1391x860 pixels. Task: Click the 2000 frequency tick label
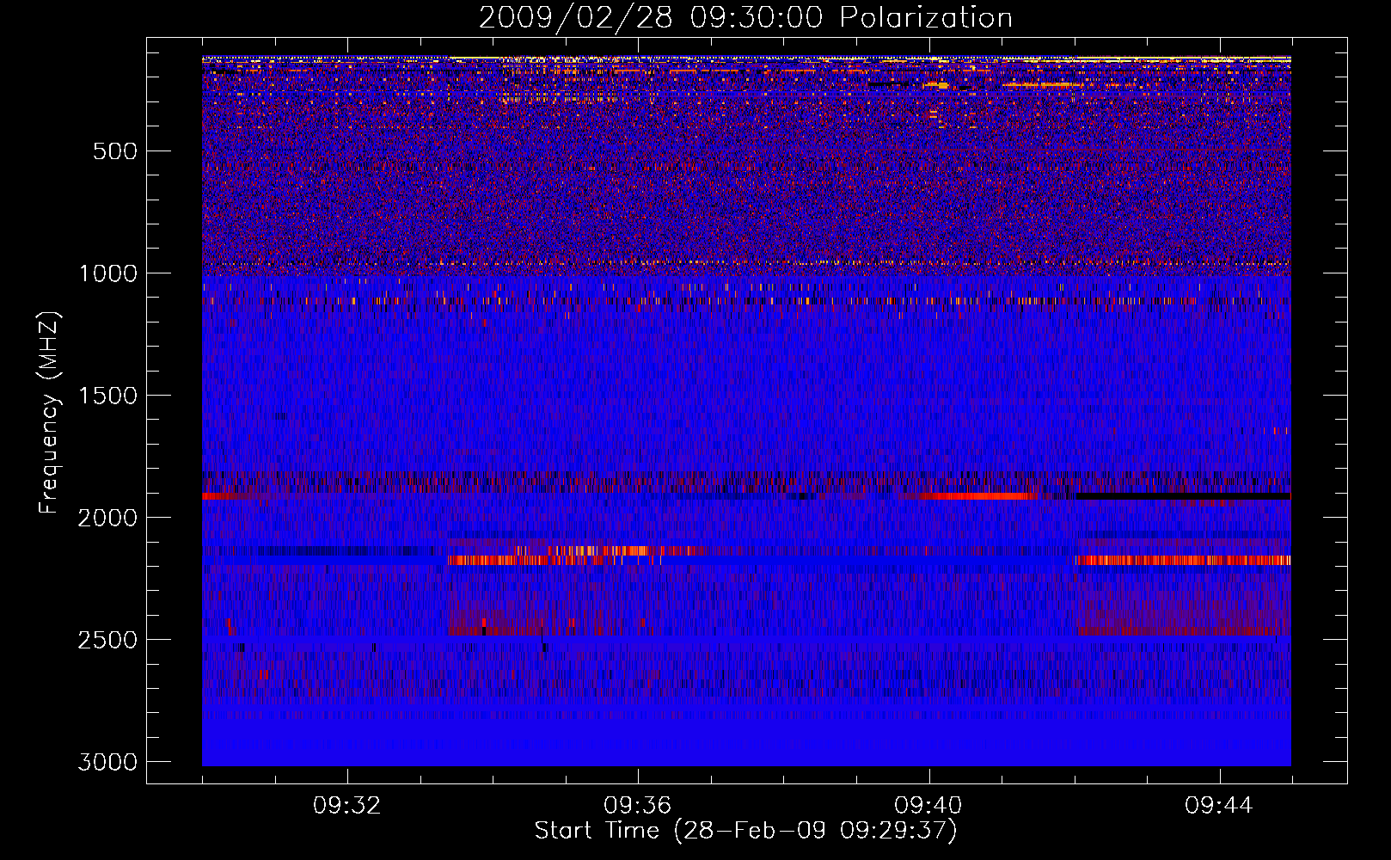[107, 518]
